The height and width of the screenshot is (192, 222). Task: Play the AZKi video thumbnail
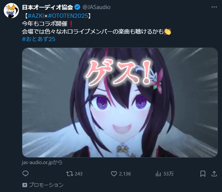tap(120, 103)
